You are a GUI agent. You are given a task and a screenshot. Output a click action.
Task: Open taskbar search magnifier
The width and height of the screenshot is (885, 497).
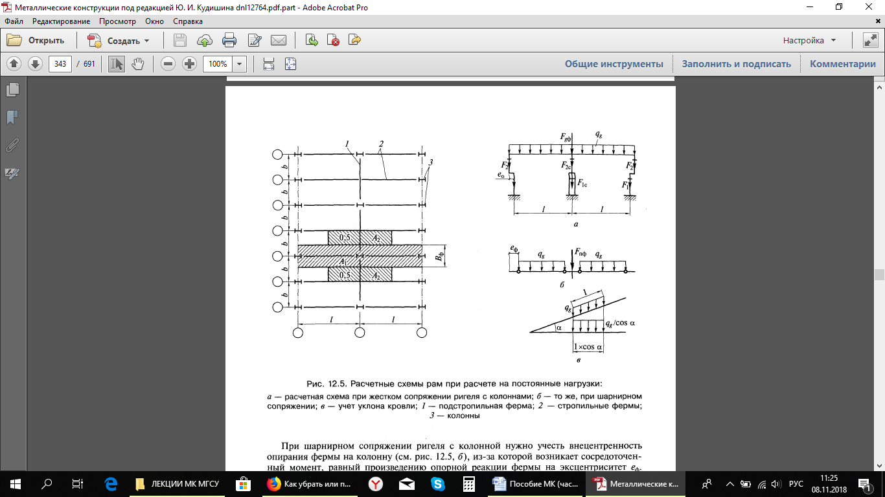click(47, 484)
